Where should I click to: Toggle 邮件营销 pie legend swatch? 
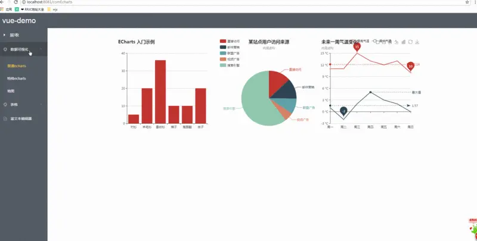[x=223, y=47]
